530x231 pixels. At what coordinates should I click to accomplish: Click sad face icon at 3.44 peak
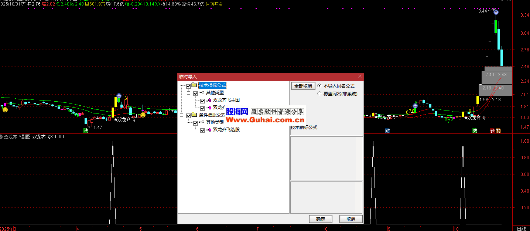tap(496, 12)
